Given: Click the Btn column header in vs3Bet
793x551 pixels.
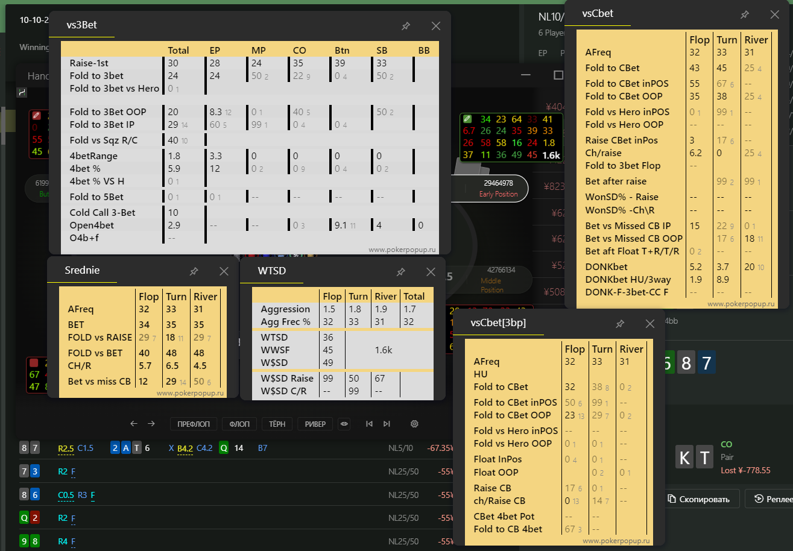Looking at the screenshot, I should 343,51.
